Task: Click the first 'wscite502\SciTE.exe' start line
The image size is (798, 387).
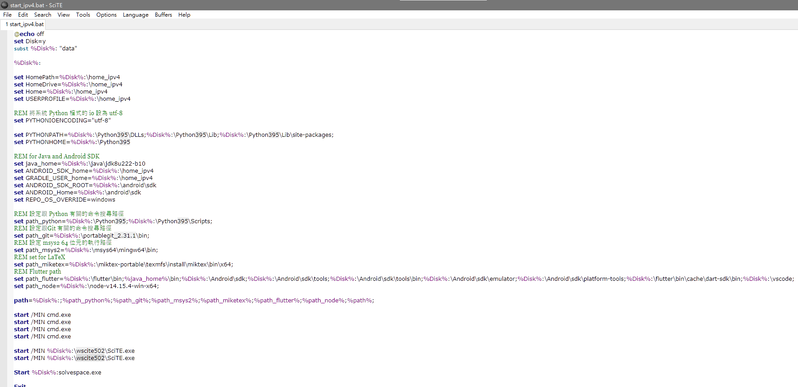Action: [74, 351]
